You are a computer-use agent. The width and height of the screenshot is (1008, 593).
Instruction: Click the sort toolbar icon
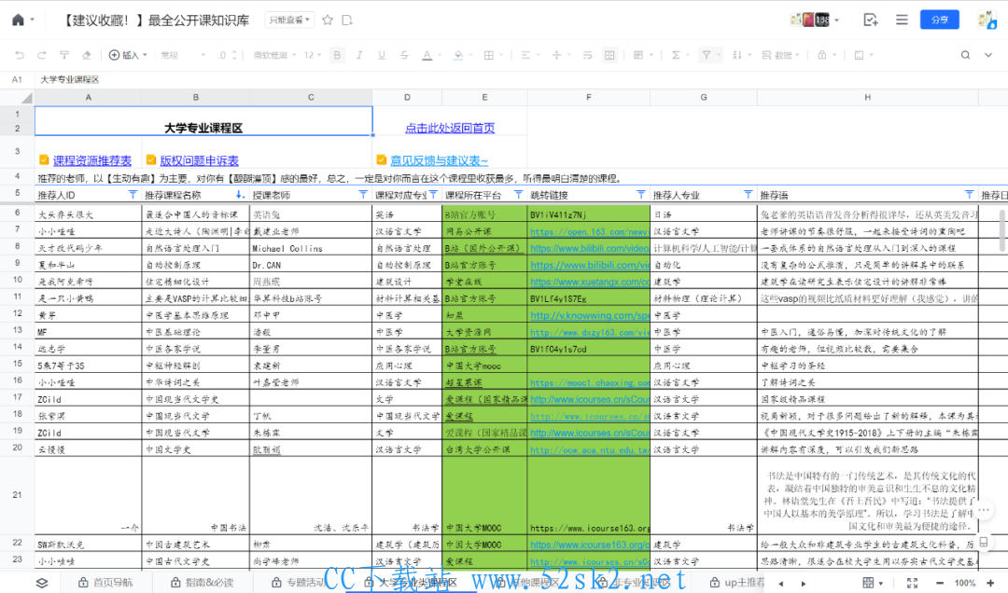(x=737, y=55)
